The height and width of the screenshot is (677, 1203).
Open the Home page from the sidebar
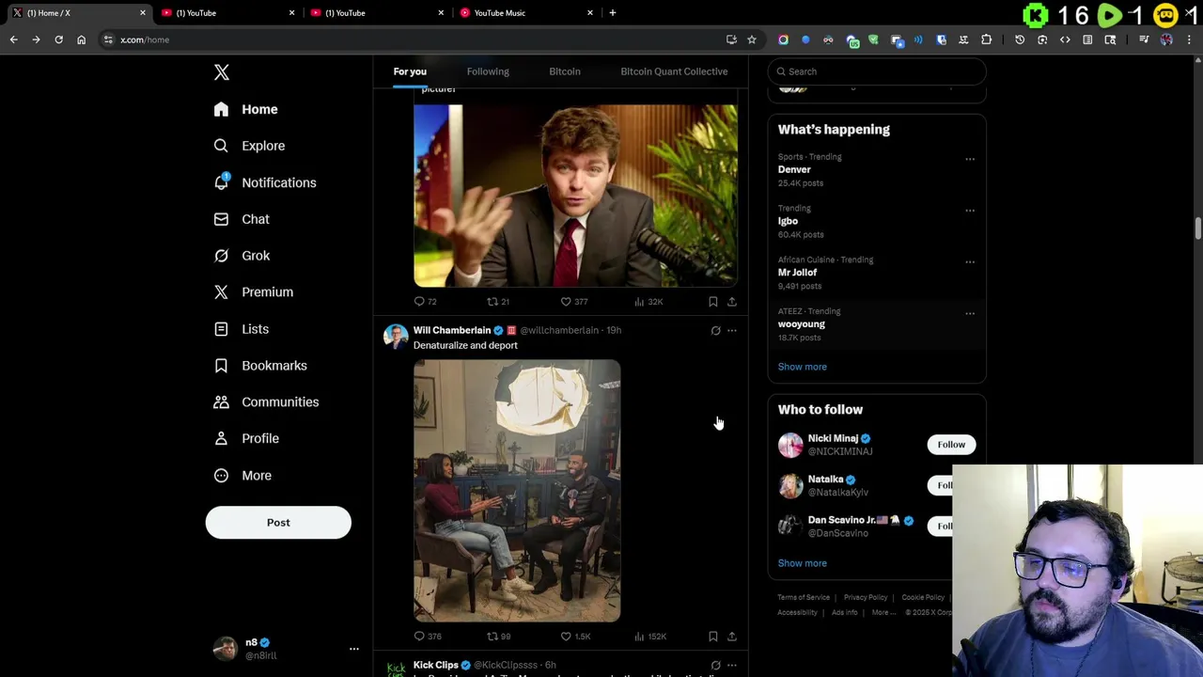(245, 109)
